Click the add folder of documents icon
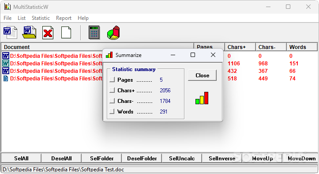Screen dimensions: 319x174 click(29, 32)
